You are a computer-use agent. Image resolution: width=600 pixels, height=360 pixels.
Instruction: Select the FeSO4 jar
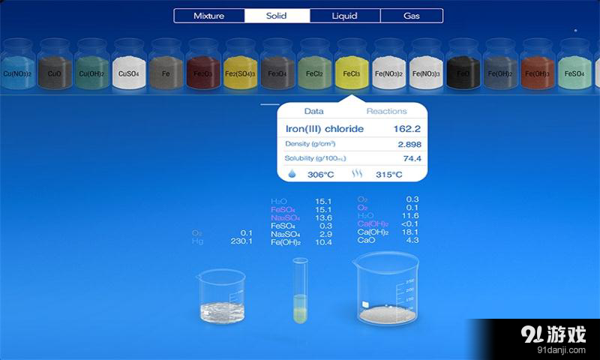pyautogui.click(x=574, y=67)
